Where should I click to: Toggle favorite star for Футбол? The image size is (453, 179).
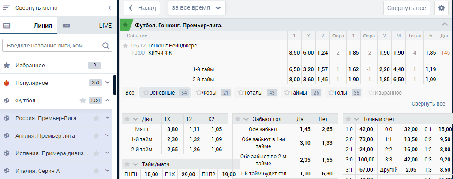point(82,100)
